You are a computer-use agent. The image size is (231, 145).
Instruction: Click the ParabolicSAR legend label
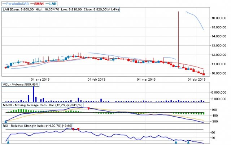click(x=17, y=4)
